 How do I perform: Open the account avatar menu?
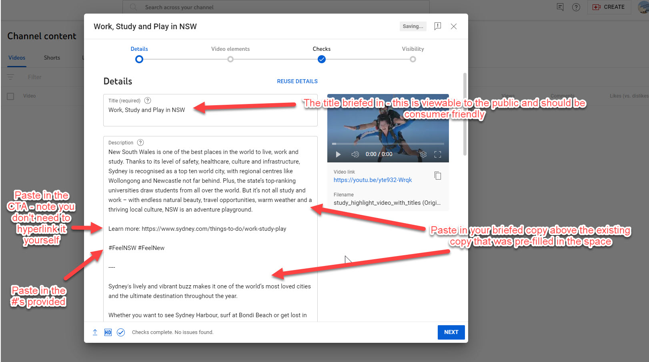click(x=643, y=7)
